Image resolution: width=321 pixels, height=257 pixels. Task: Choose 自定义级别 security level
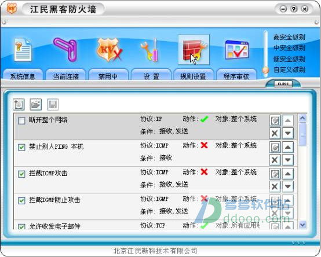(289, 69)
